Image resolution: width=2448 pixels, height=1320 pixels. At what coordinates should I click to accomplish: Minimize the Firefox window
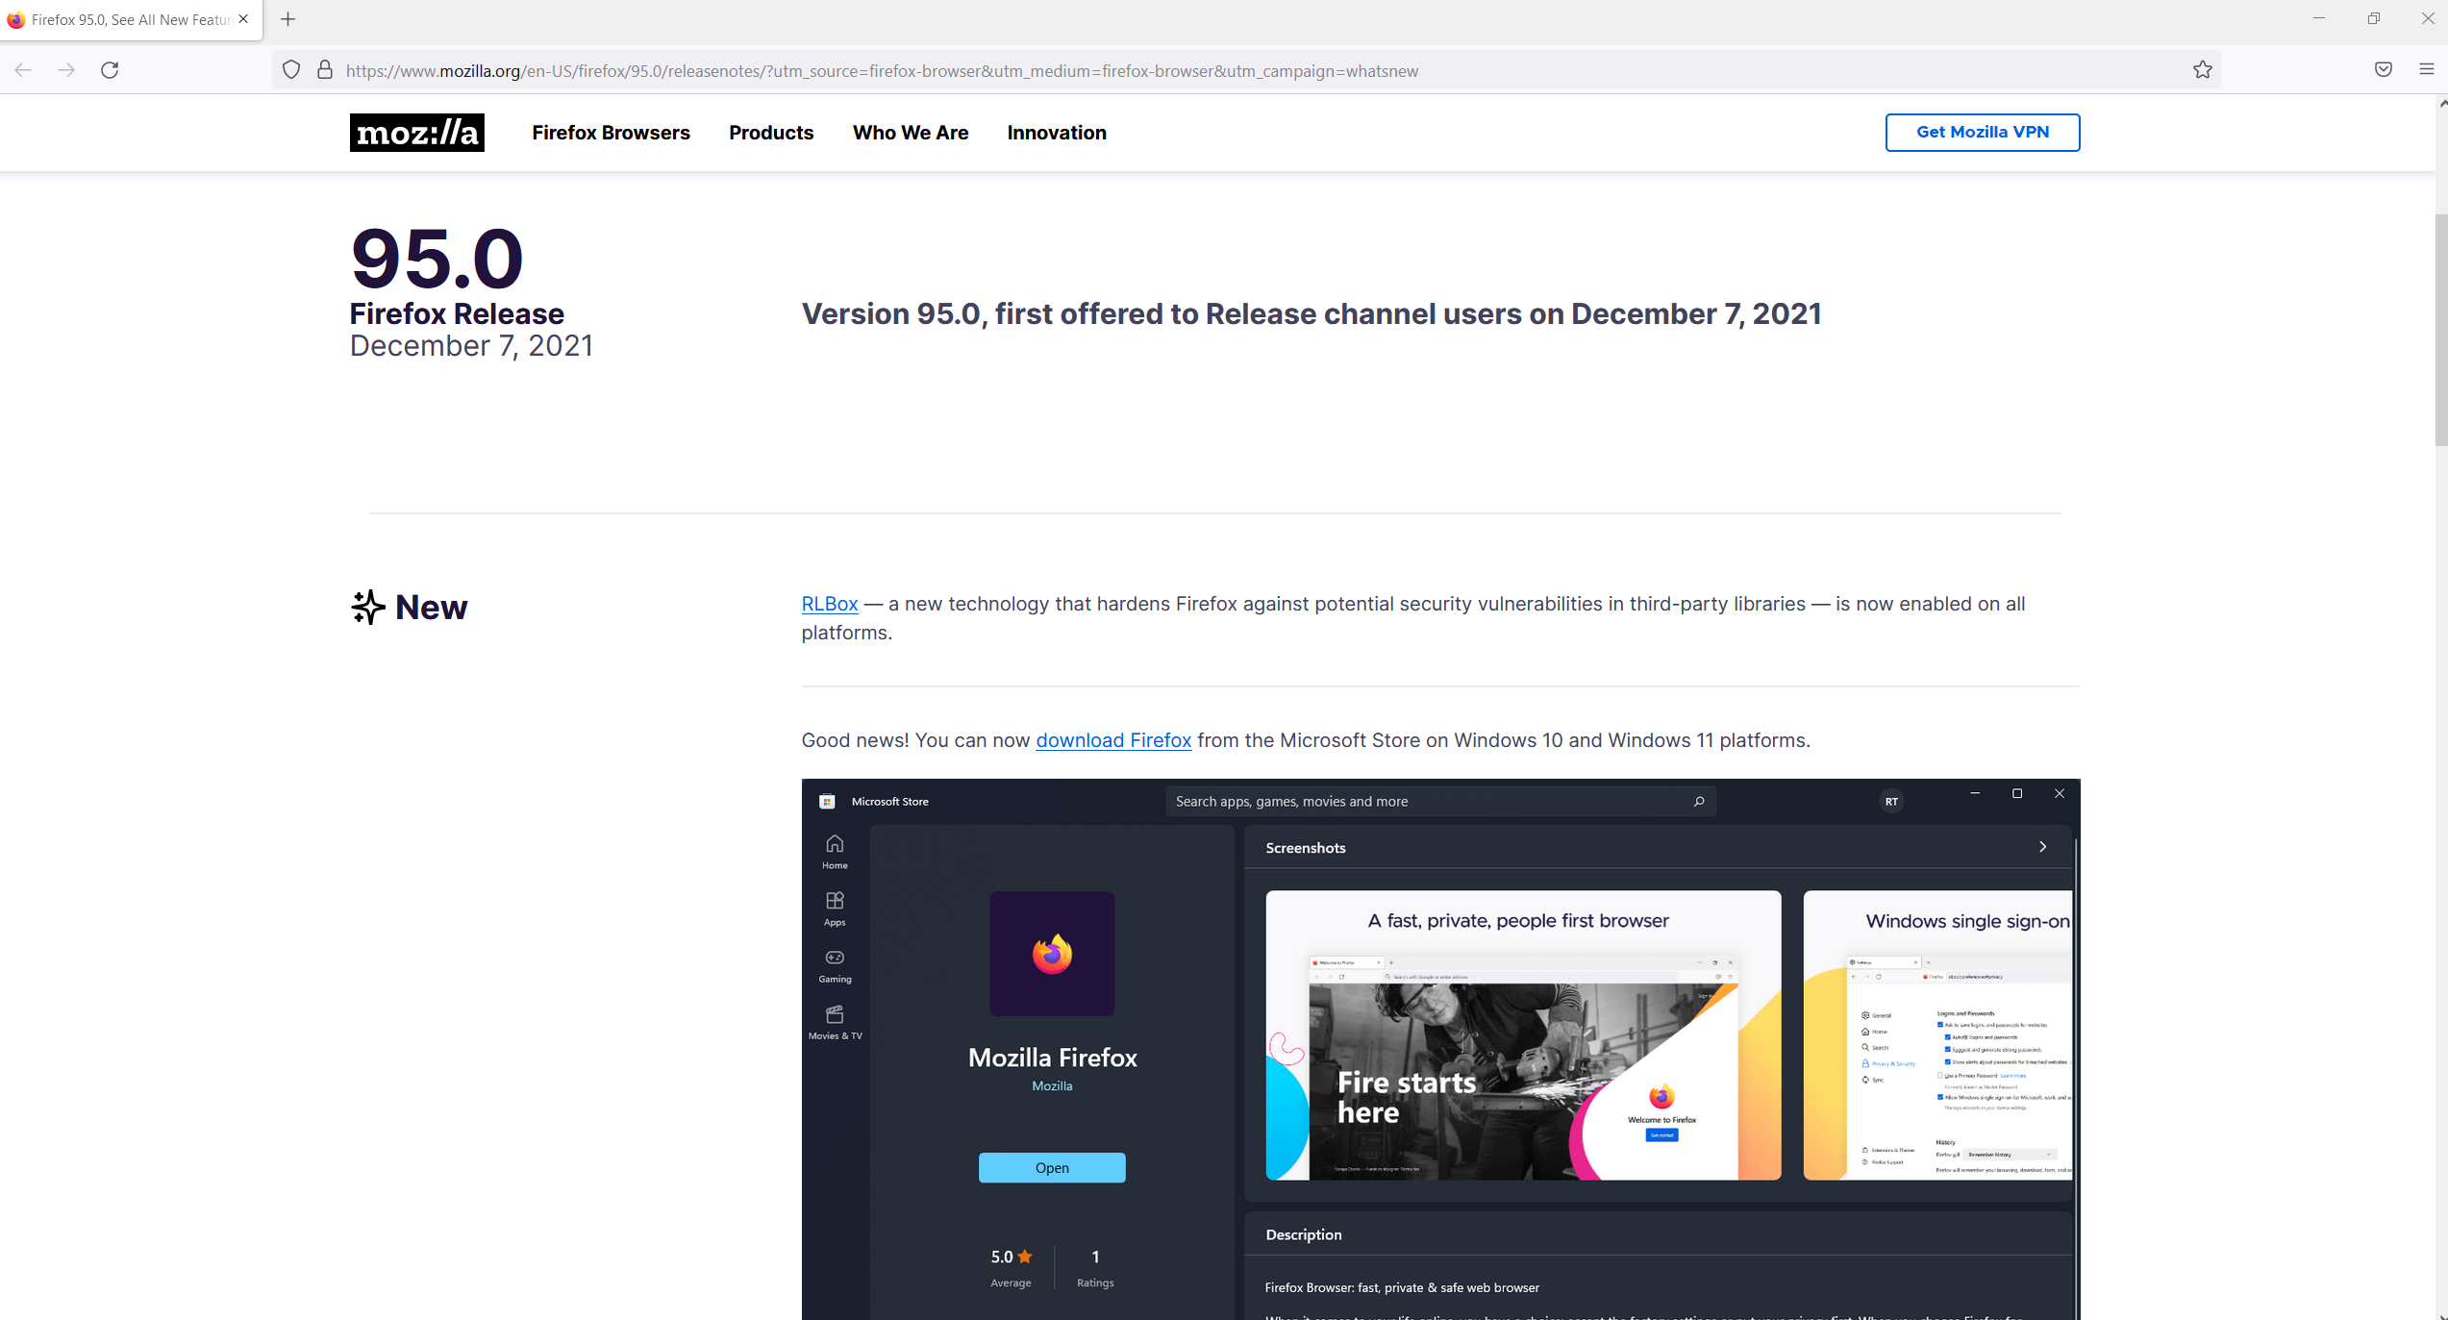[x=2319, y=18]
